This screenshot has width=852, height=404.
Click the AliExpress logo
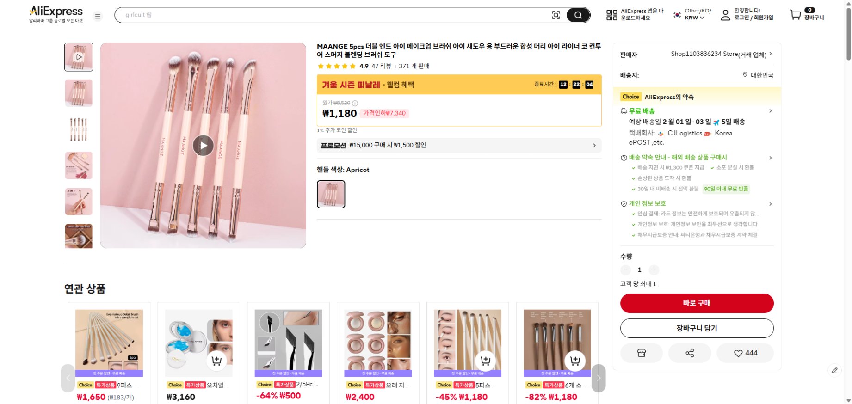(56, 11)
